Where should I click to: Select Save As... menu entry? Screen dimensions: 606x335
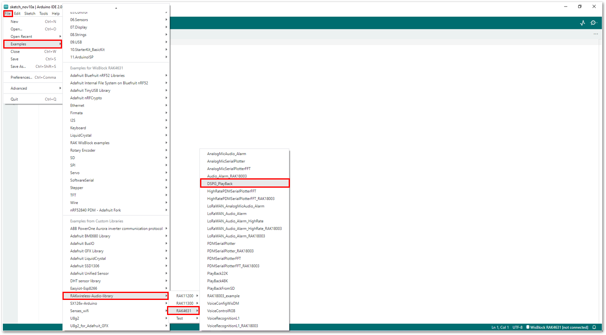(33, 67)
